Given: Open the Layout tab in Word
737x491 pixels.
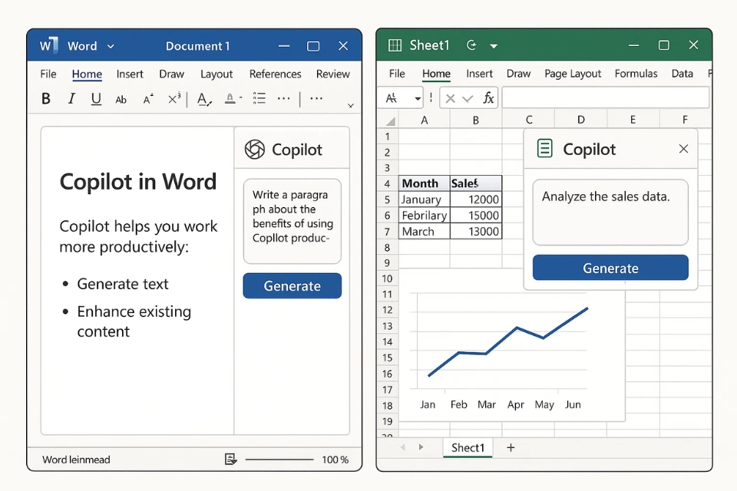Looking at the screenshot, I should (x=216, y=74).
